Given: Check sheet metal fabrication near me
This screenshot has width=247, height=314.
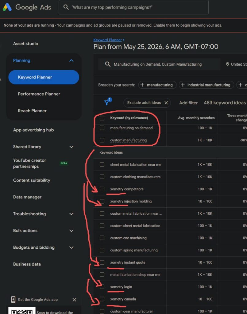Looking at the screenshot, I should pos(102,164).
